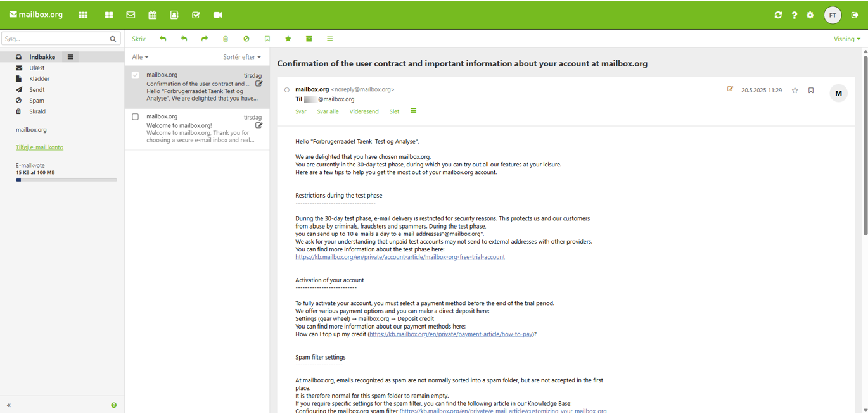
Task: Open message actions hamburger after Slet
Action: click(x=413, y=111)
